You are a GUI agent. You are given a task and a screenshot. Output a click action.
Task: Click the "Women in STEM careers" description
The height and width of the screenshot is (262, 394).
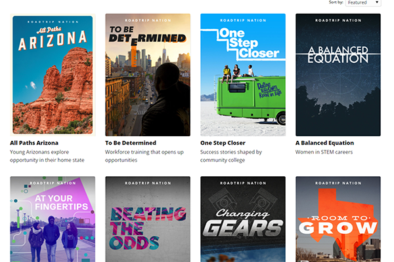coord(324,152)
